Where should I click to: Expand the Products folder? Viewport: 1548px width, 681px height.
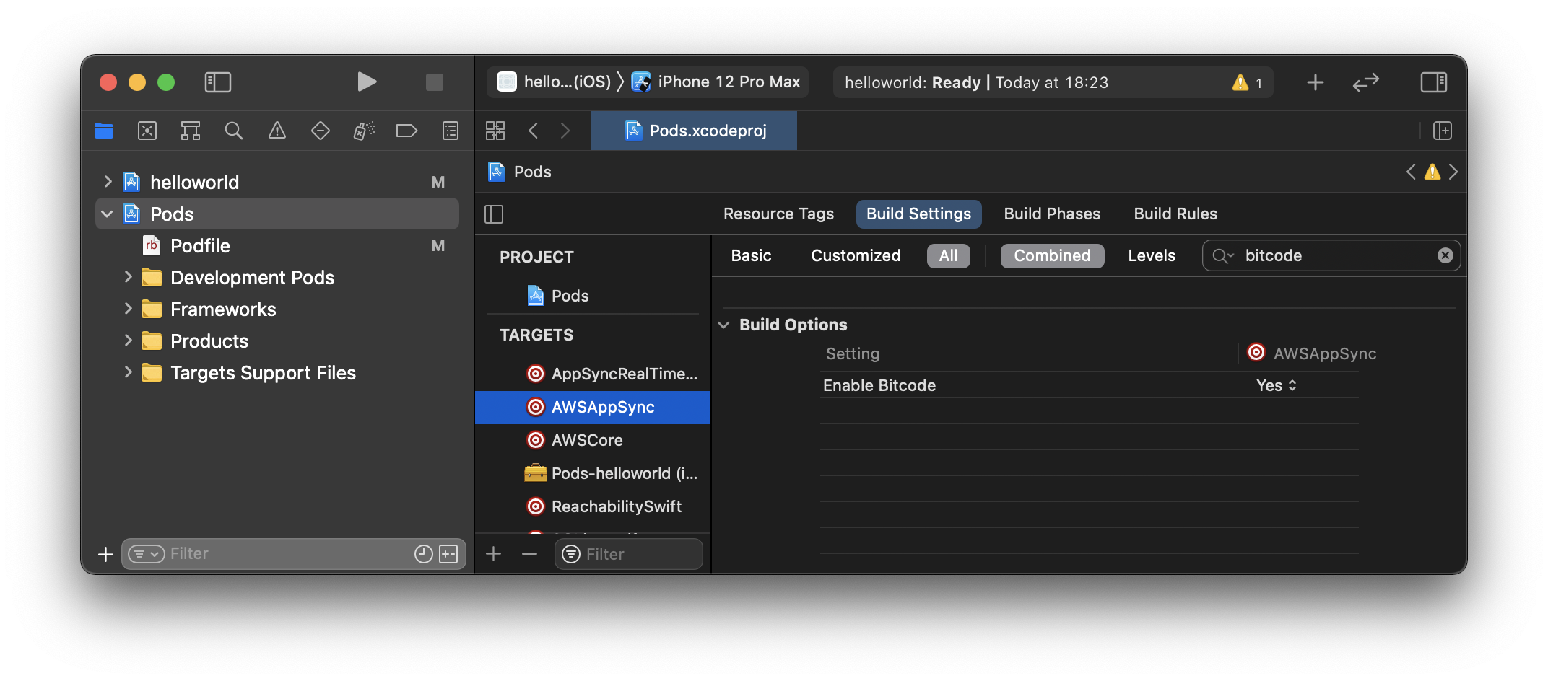[128, 340]
